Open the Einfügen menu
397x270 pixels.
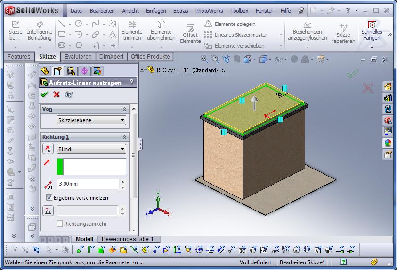[x=155, y=11]
